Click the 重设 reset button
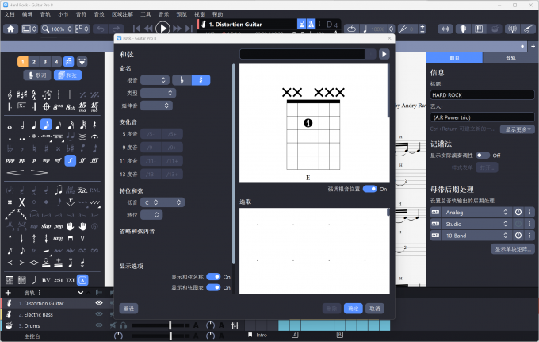The height and width of the screenshot is (342, 539). point(128,308)
